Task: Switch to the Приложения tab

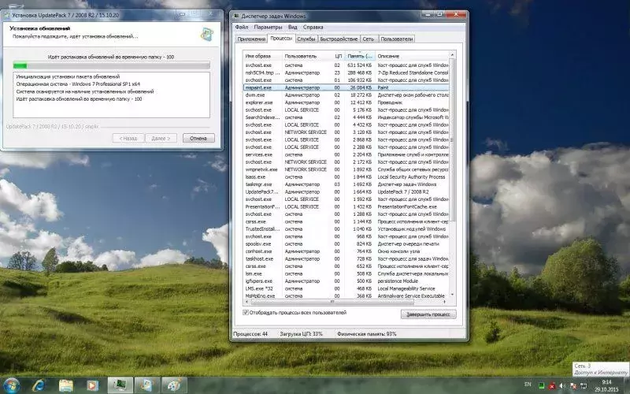Action: click(251, 39)
